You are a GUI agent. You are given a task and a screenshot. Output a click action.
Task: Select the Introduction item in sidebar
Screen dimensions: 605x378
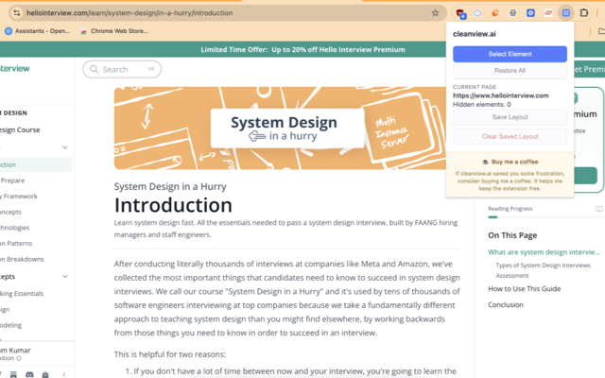point(36,164)
